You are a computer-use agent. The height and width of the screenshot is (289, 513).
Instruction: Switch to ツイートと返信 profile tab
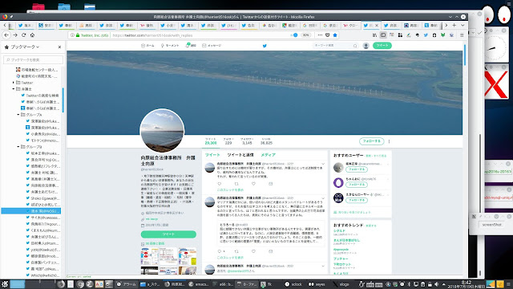click(240, 155)
